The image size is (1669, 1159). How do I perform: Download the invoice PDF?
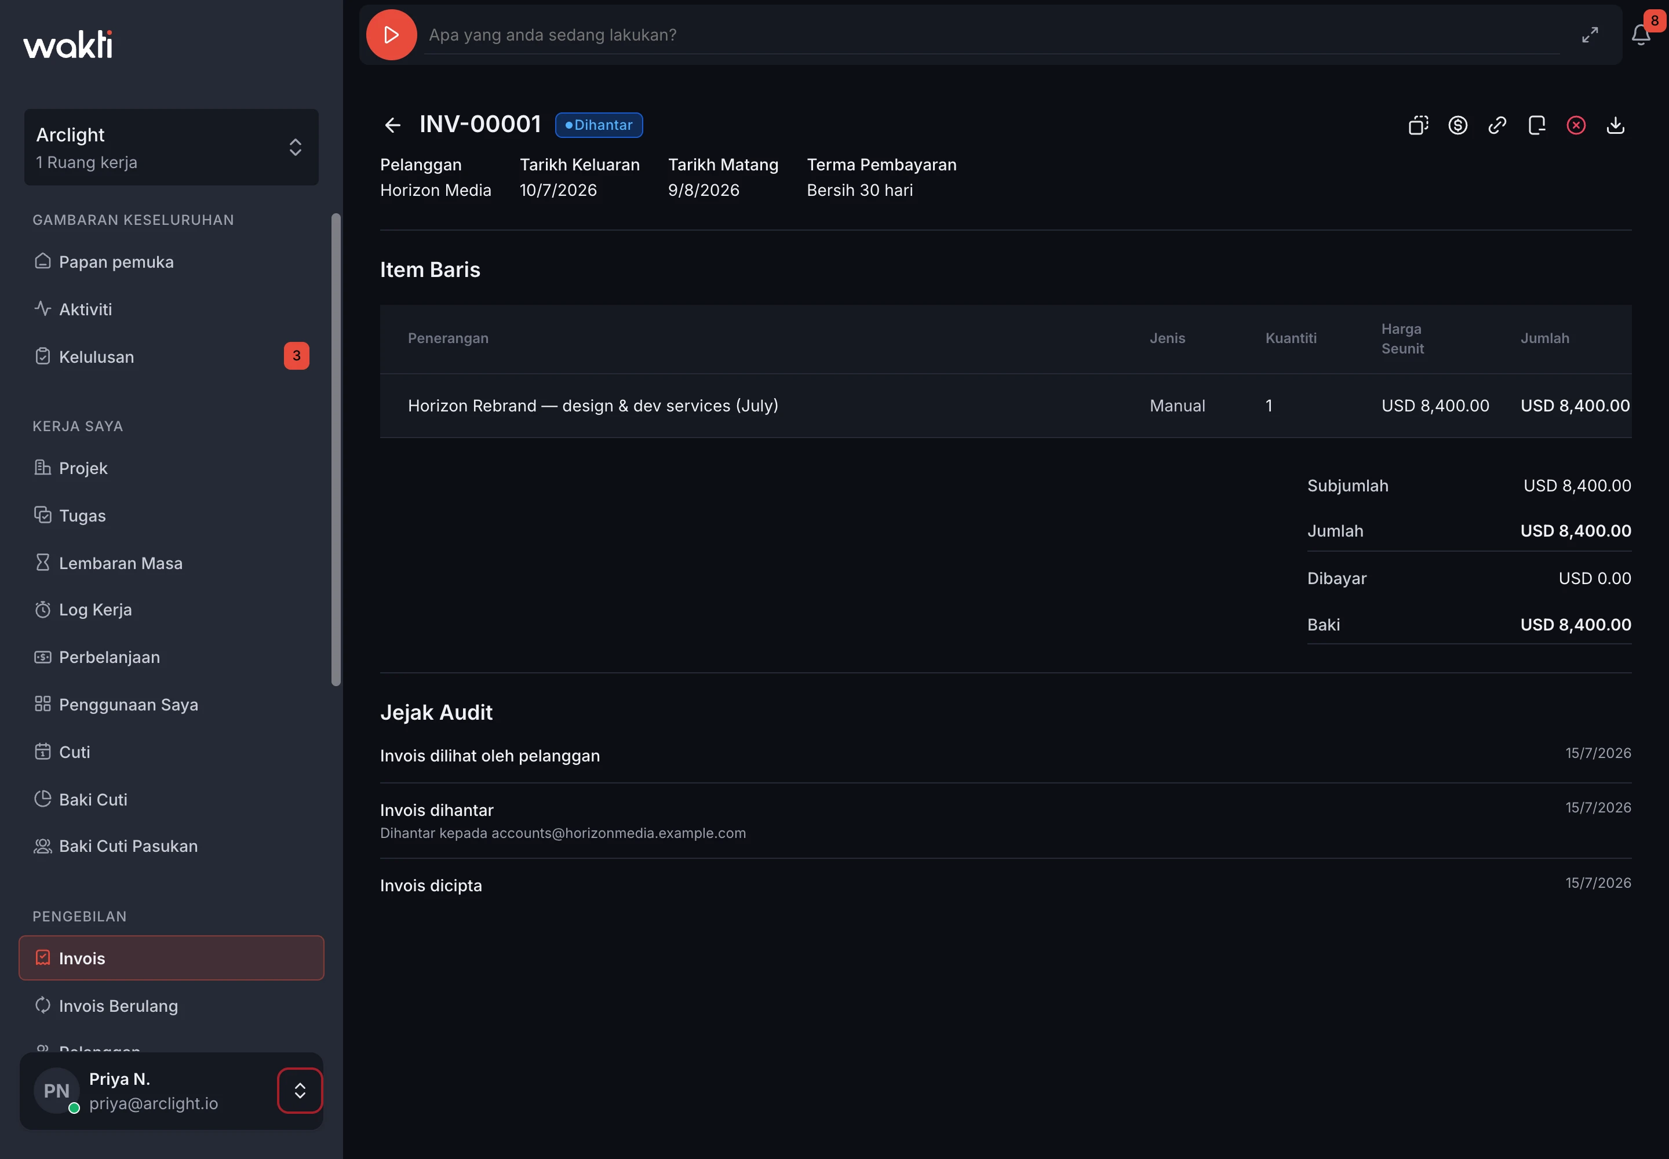pos(1615,125)
